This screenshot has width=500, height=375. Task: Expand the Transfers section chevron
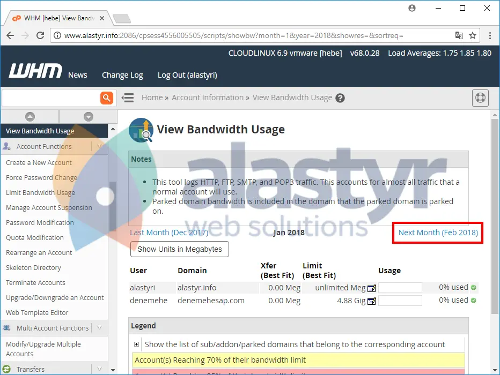[x=99, y=369]
